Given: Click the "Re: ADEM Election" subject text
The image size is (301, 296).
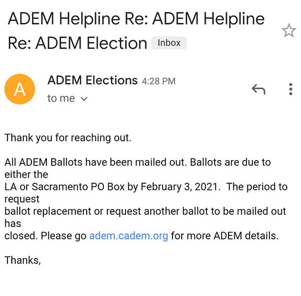Looking at the screenshot, I should pyautogui.click(x=77, y=43).
